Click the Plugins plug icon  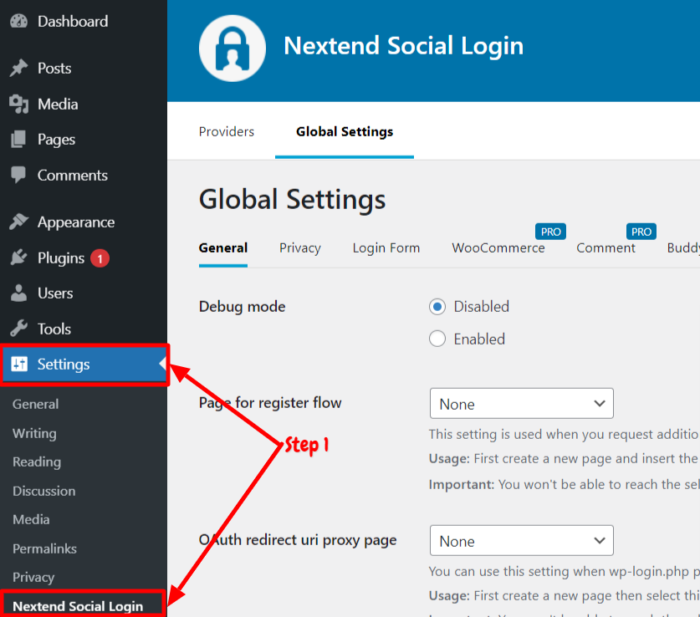tap(18, 258)
